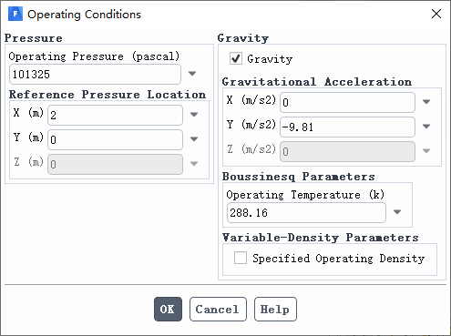Screen dimensions: 451x336
Task: Click the disabled Z (m/s2) gravity dropdown arrow
Action: (x=426, y=151)
